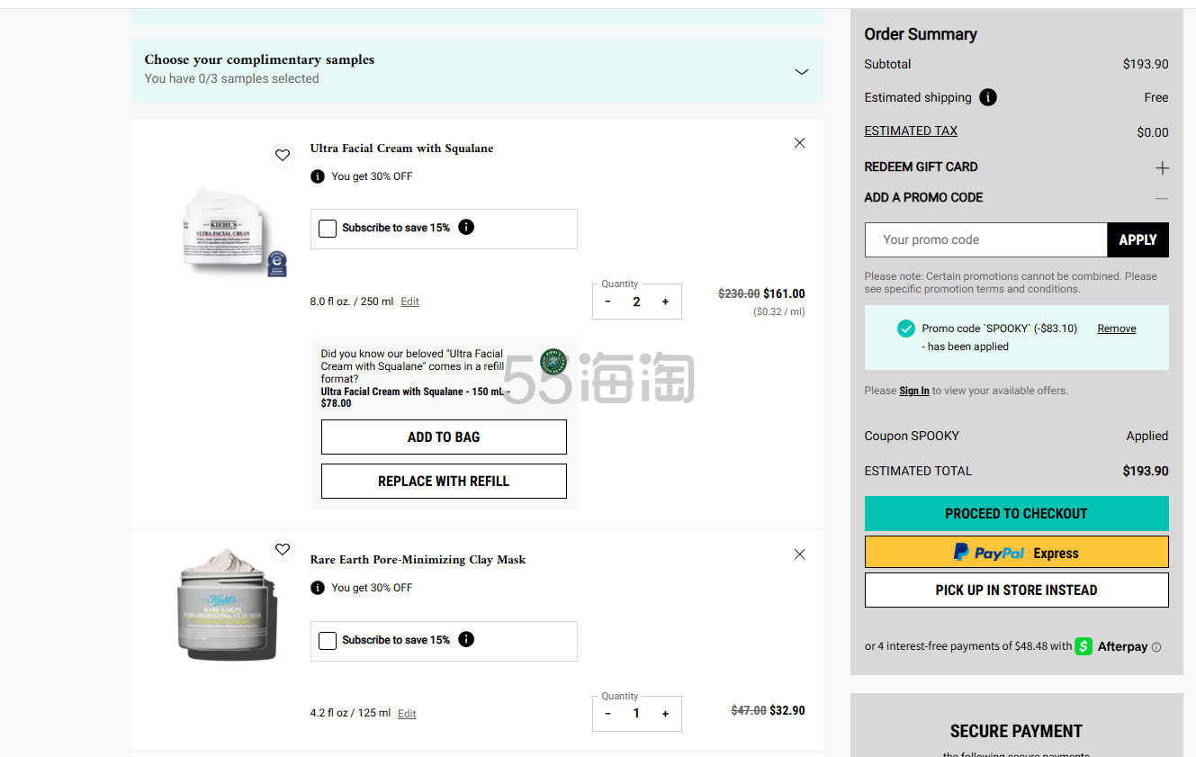Viewport: 1196px width, 757px height.
Task: Expand the complimentary samples chevron
Action: tap(802, 71)
